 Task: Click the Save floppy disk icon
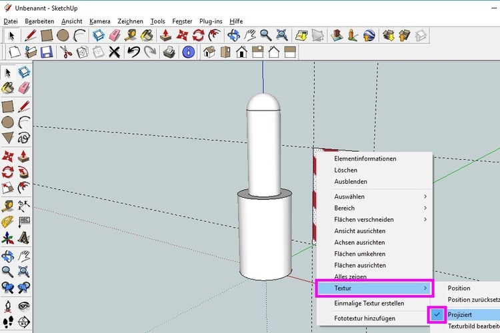(x=47, y=52)
